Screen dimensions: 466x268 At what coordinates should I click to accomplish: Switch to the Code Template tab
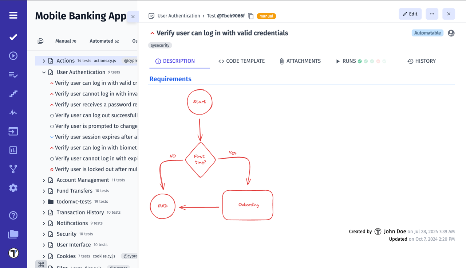coord(242,61)
